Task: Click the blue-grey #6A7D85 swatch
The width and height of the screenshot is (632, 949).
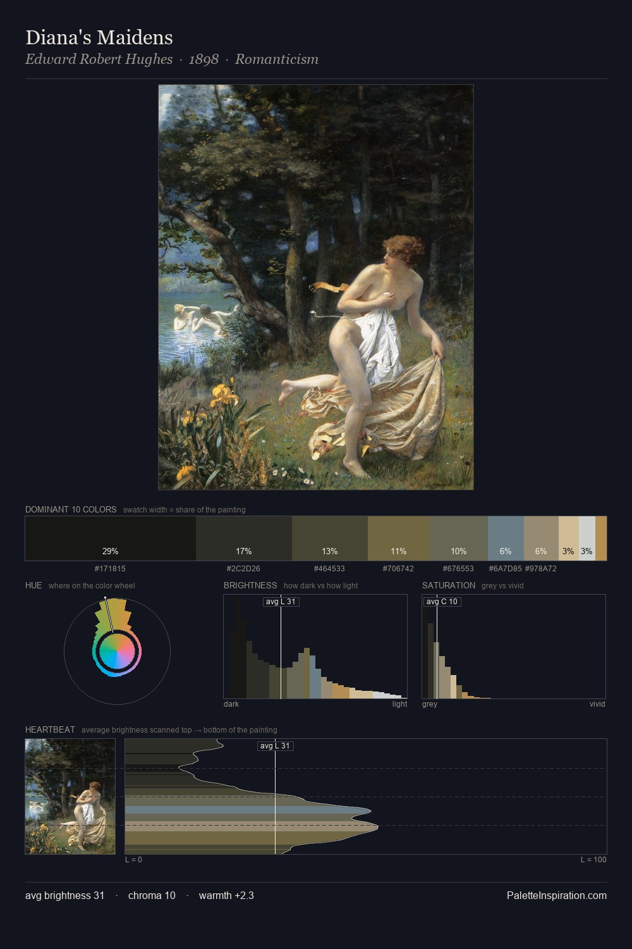Action: [x=506, y=538]
